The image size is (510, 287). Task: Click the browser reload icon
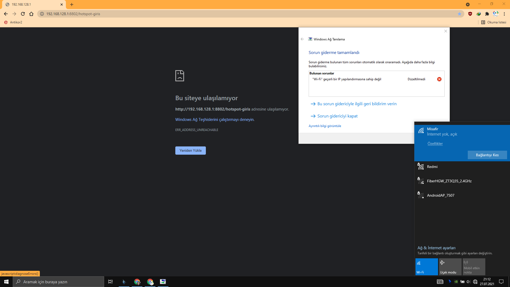pyautogui.click(x=23, y=14)
